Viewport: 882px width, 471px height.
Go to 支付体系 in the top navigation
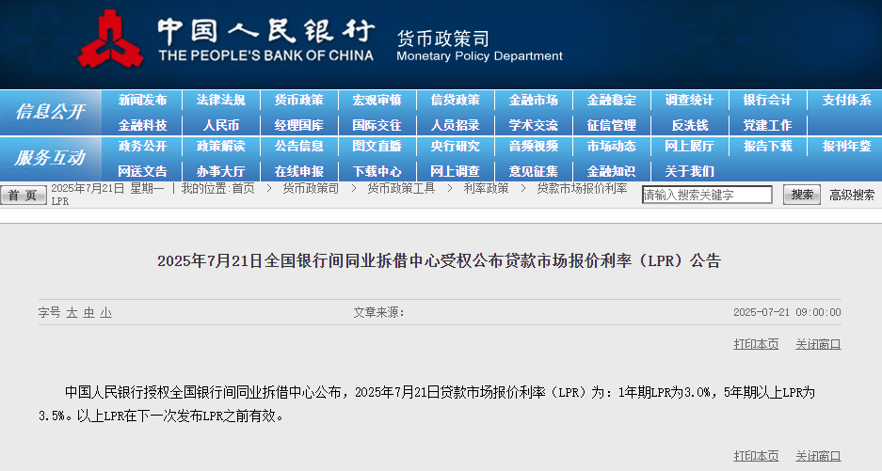(846, 100)
